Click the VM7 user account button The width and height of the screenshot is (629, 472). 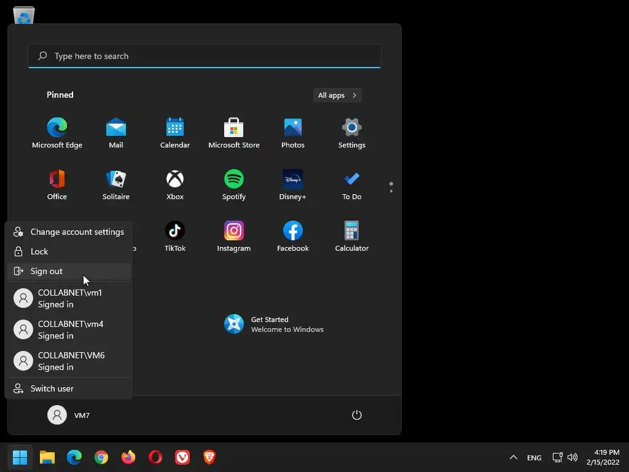(x=69, y=415)
